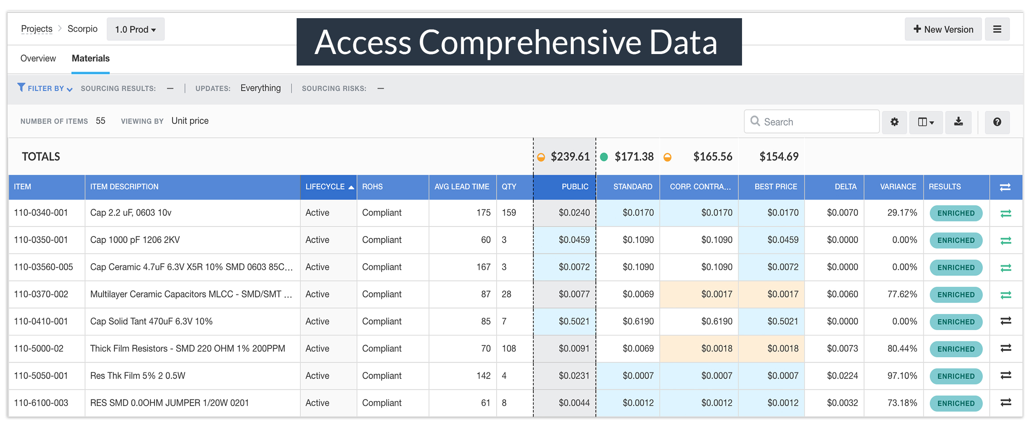Go to the Projects breadcrumb link
This screenshot has height=426, width=1036.
[x=37, y=29]
